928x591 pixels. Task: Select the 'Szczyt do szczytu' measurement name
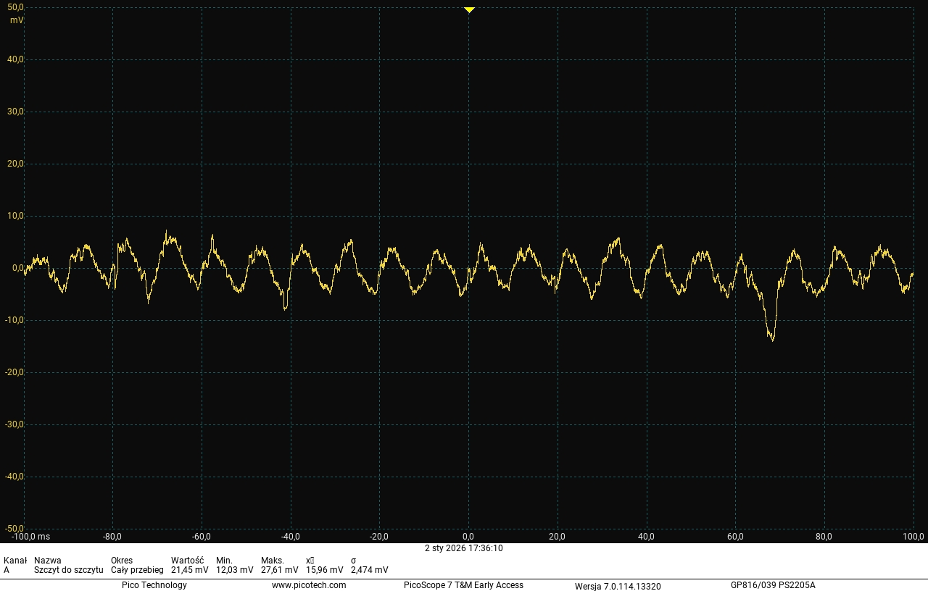click(x=68, y=570)
